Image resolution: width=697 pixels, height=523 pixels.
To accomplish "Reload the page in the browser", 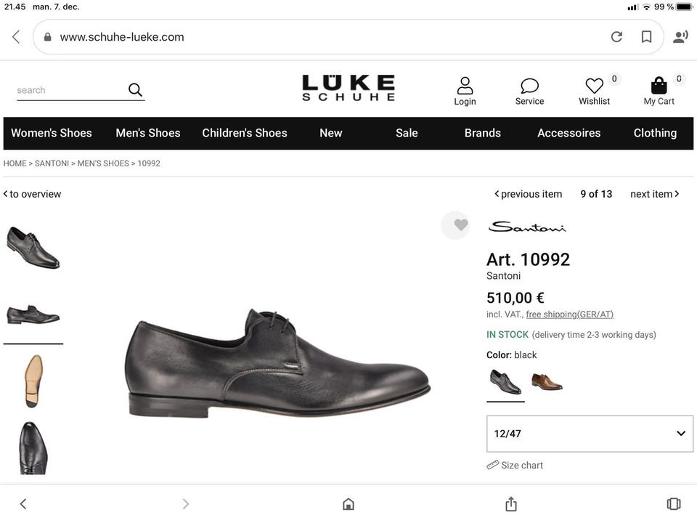I will click(x=616, y=37).
